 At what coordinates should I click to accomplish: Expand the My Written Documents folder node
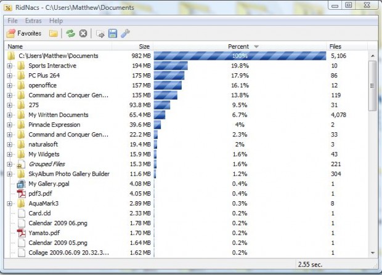click(10, 115)
